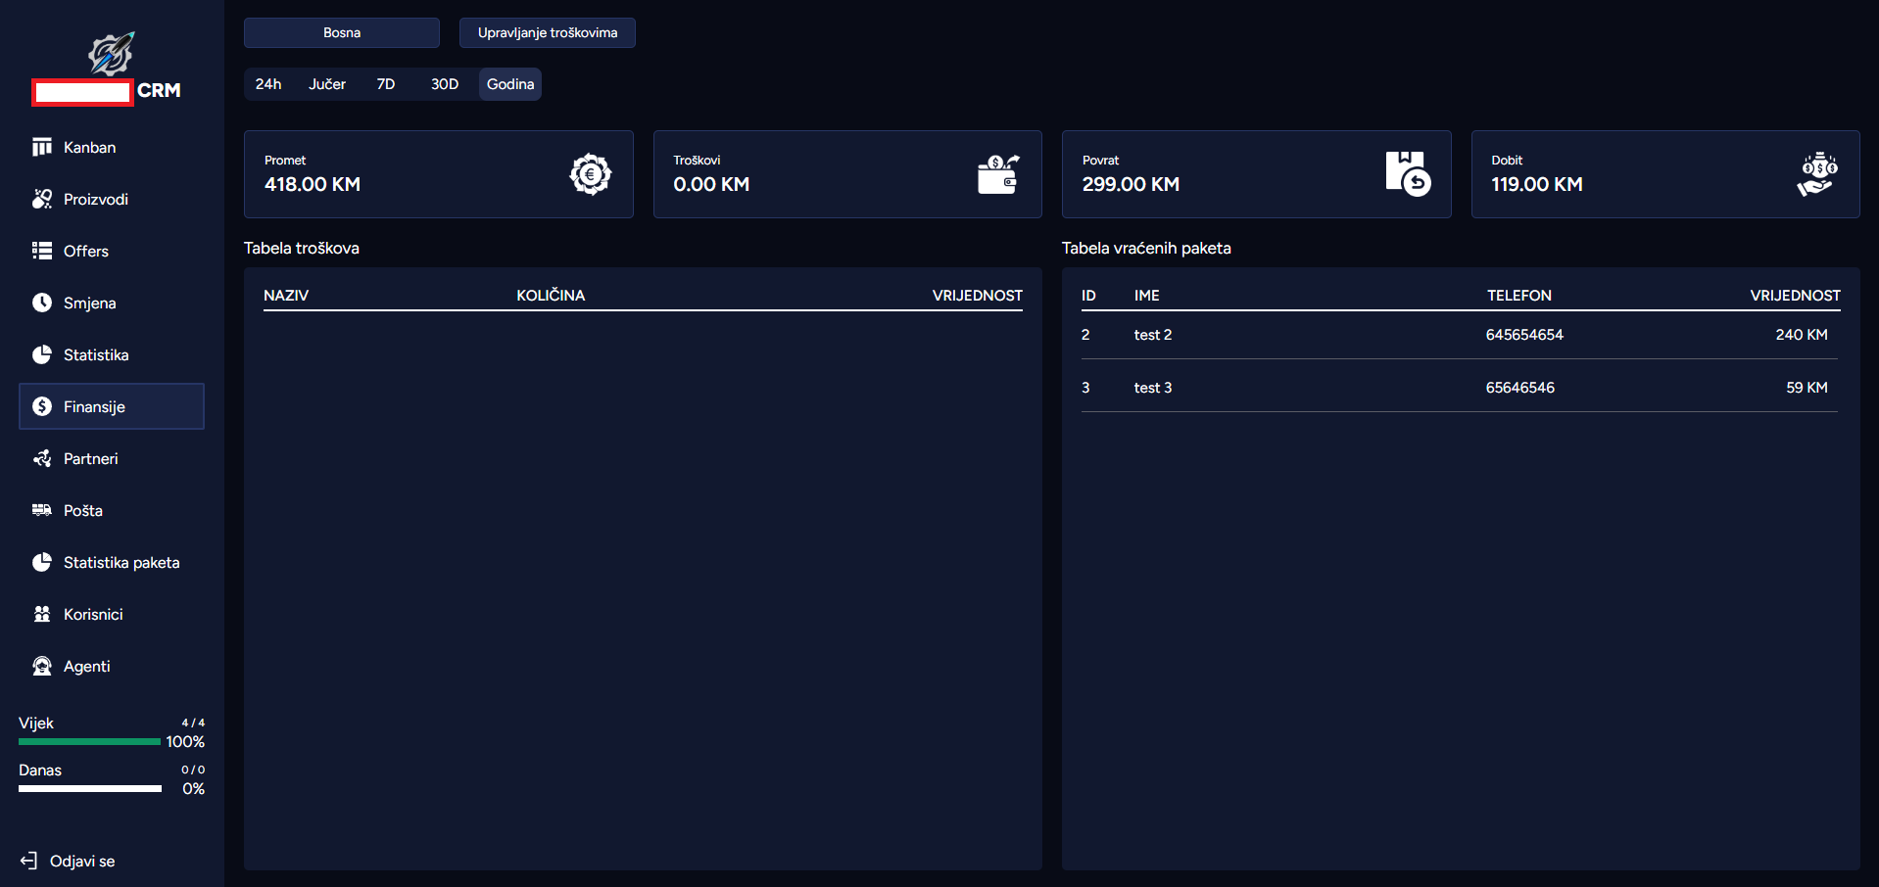
Task: Click the KOLIČINA column header
Action: coord(551,296)
